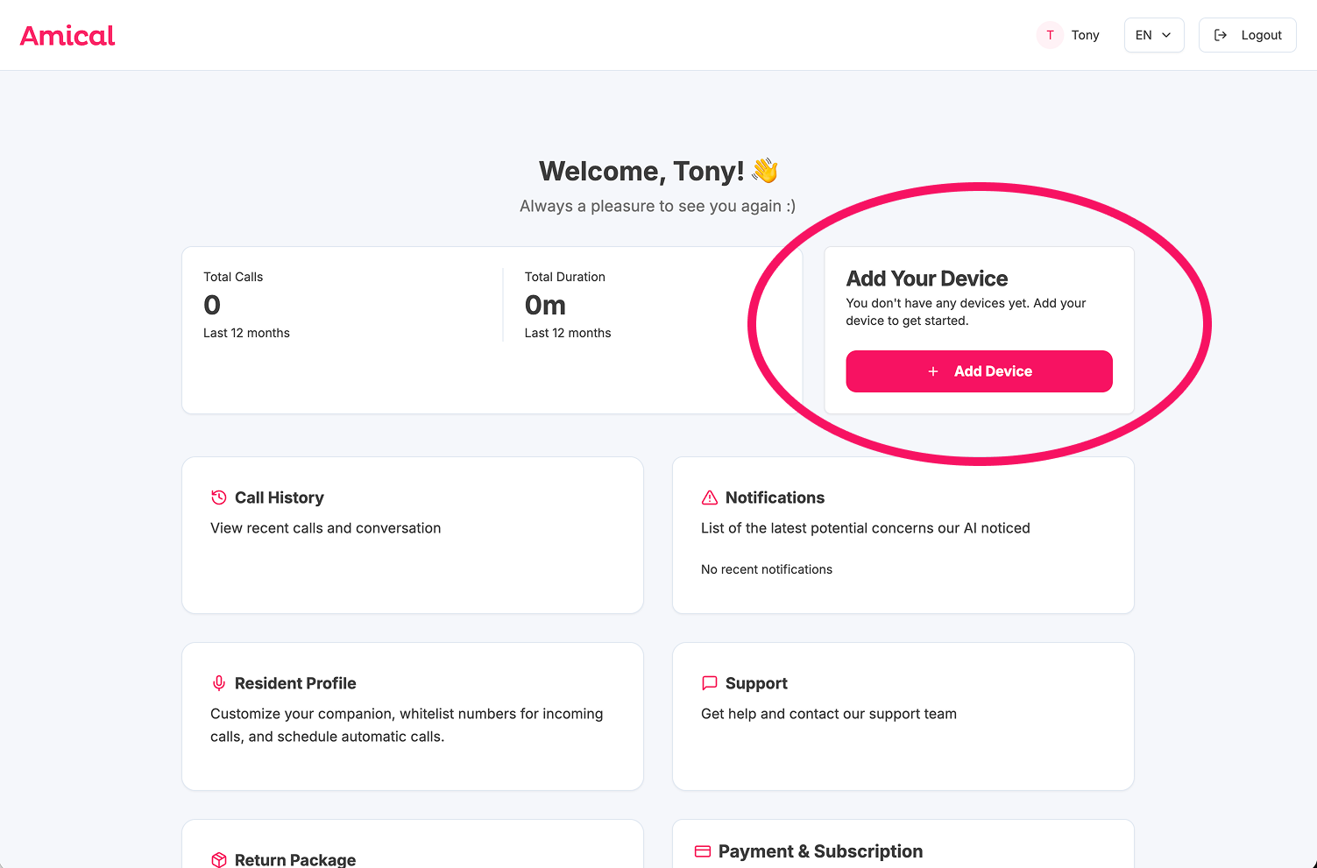This screenshot has height=868, width=1317.
Task: Click the Add Device button
Action: [979, 371]
